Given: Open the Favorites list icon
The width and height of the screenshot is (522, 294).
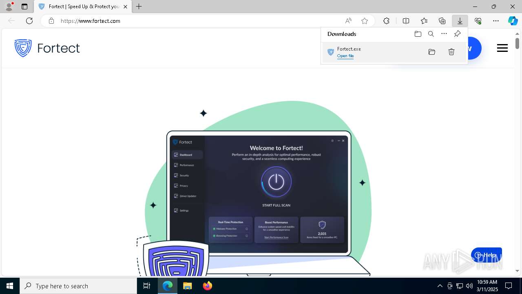Looking at the screenshot, I should click(x=424, y=21).
